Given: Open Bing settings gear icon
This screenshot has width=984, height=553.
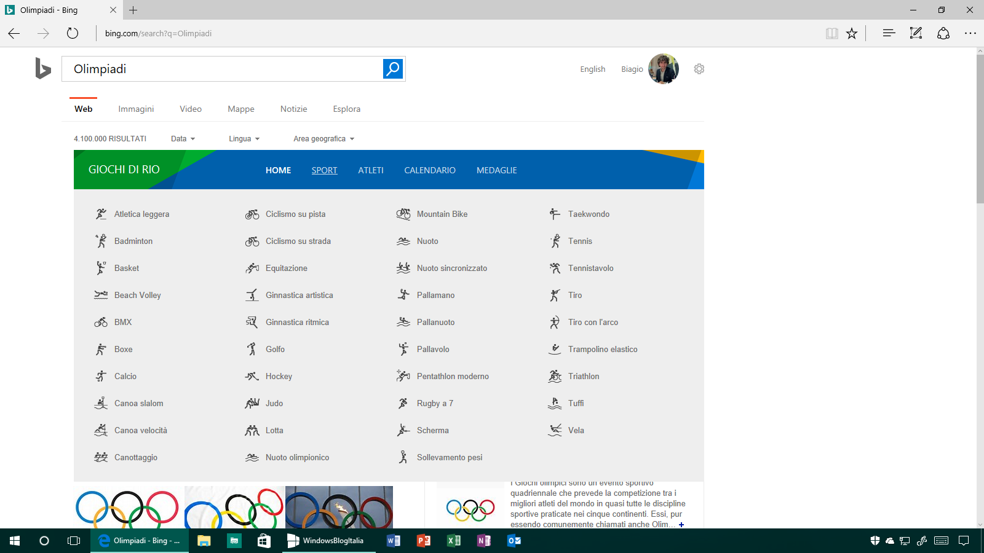Looking at the screenshot, I should click(x=699, y=69).
